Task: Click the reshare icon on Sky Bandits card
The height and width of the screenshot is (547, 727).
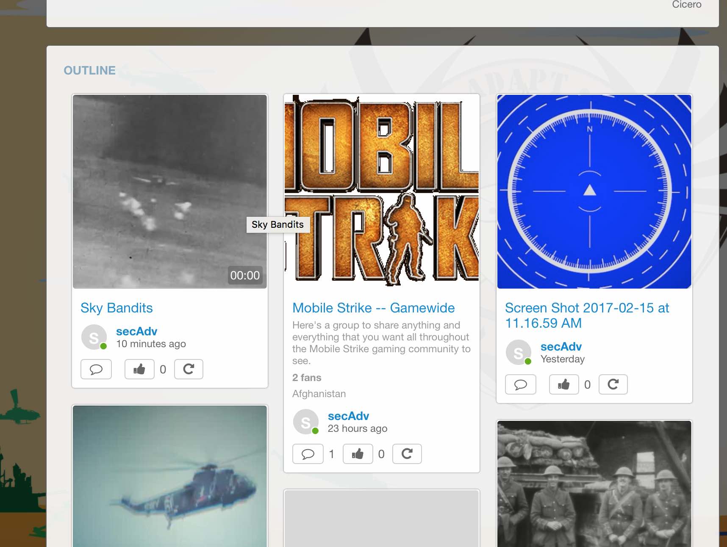Action: pyautogui.click(x=189, y=369)
